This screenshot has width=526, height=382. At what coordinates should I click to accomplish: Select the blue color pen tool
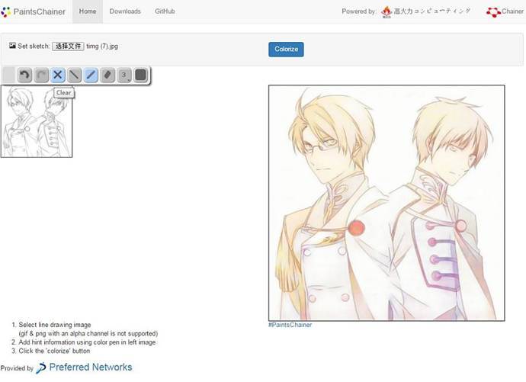click(x=91, y=75)
